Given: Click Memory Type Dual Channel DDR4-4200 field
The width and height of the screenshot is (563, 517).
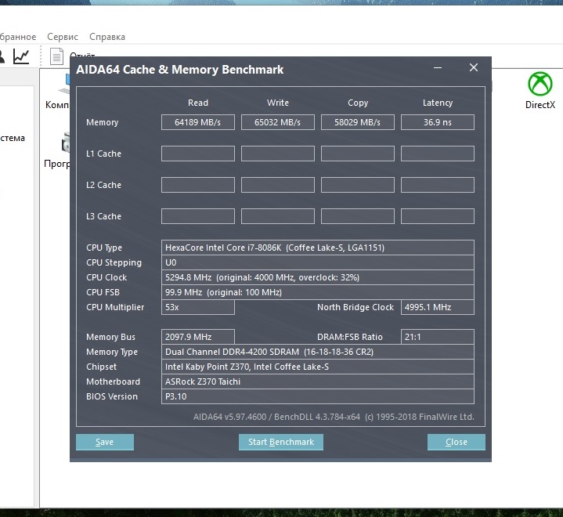Looking at the screenshot, I should tap(318, 352).
